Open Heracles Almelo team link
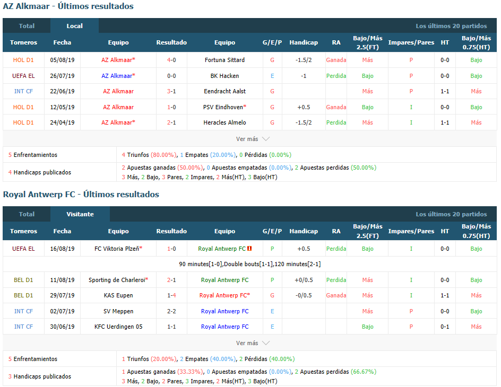Viewport: 501px width, 387px height. click(x=224, y=122)
